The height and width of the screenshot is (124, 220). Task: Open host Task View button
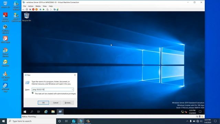tap(66, 121)
